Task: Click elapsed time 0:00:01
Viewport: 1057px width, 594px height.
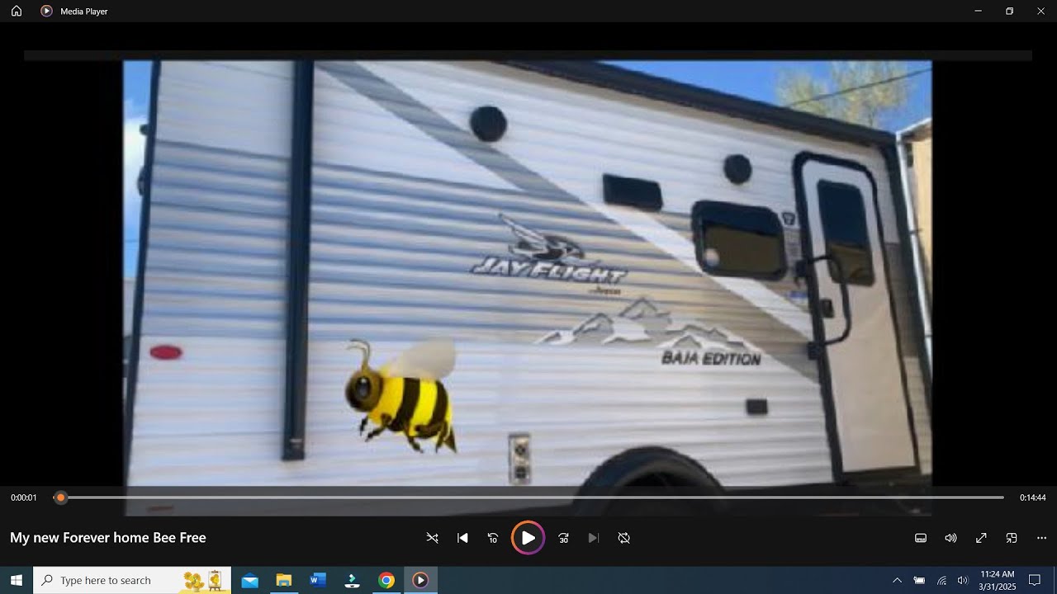Action: (24, 497)
